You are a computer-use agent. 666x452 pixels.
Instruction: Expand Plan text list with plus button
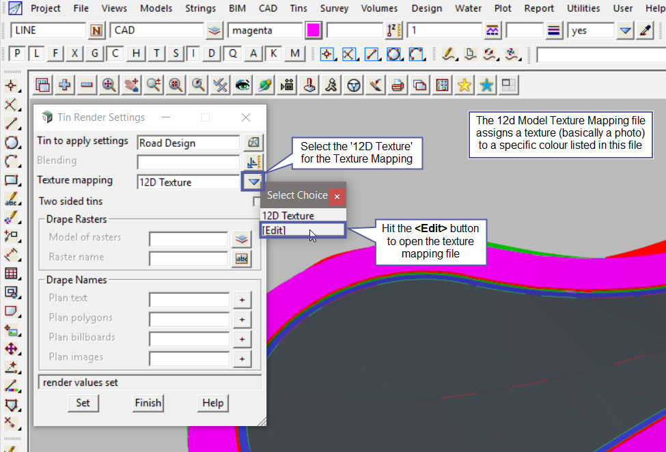click(241, 300)
